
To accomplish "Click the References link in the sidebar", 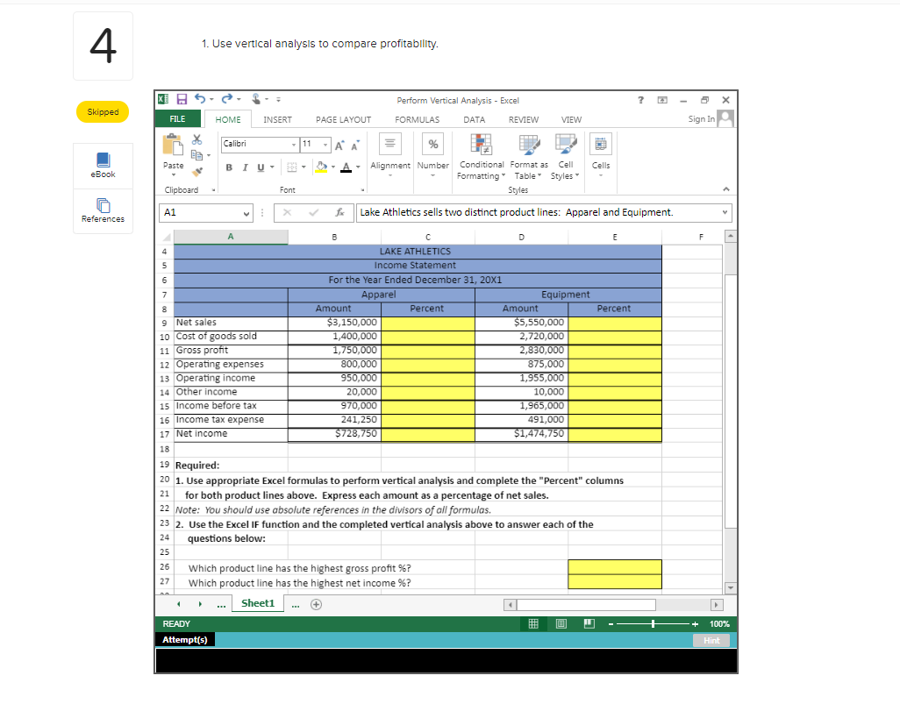I will tap(103, 210).
